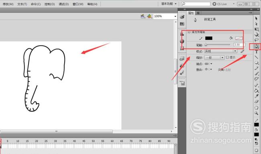Viewport: 261px width, 154px height.
Task: Open the properties panel options menu
Action: pos(250,12)
